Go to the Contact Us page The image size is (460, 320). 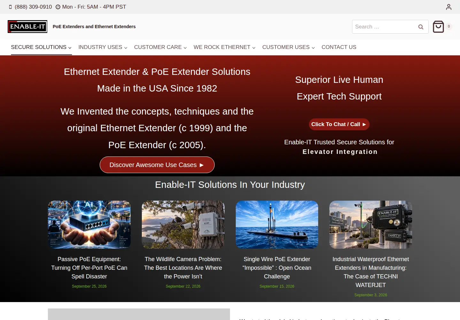point(339,47)
